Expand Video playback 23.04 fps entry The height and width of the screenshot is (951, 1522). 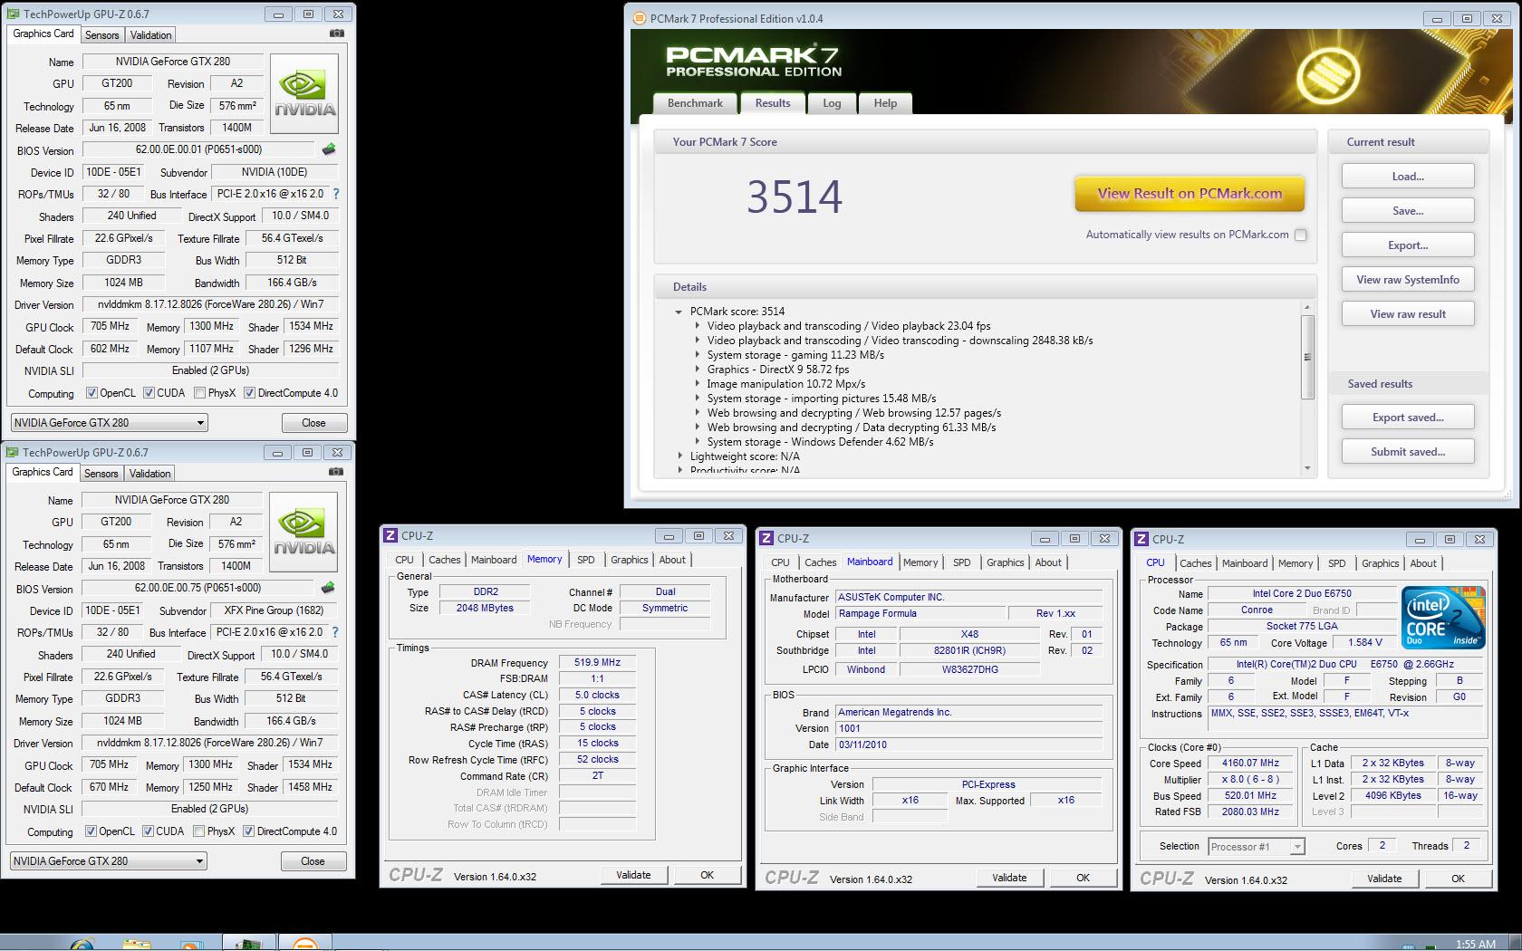(x=696, y=326)
